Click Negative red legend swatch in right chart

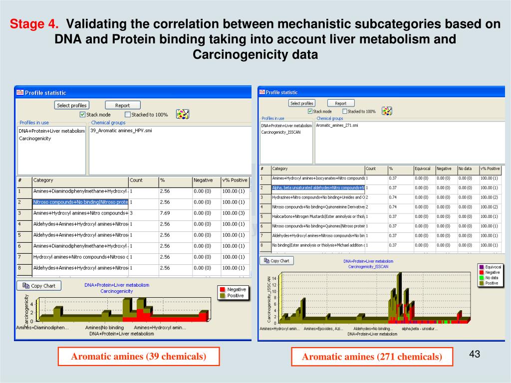point(482,272)
